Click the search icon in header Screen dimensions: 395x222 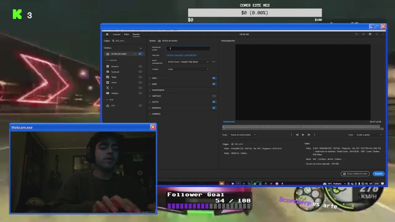point(376,34)
